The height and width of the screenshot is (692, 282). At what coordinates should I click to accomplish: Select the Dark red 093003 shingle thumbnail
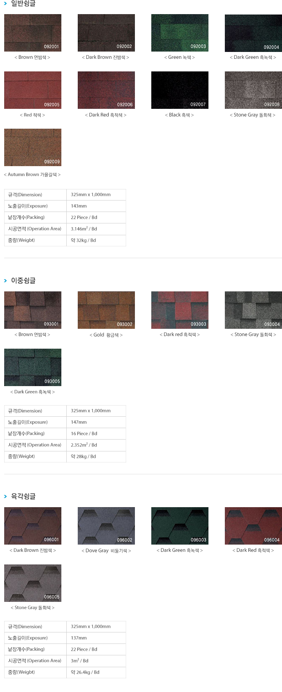180,310
